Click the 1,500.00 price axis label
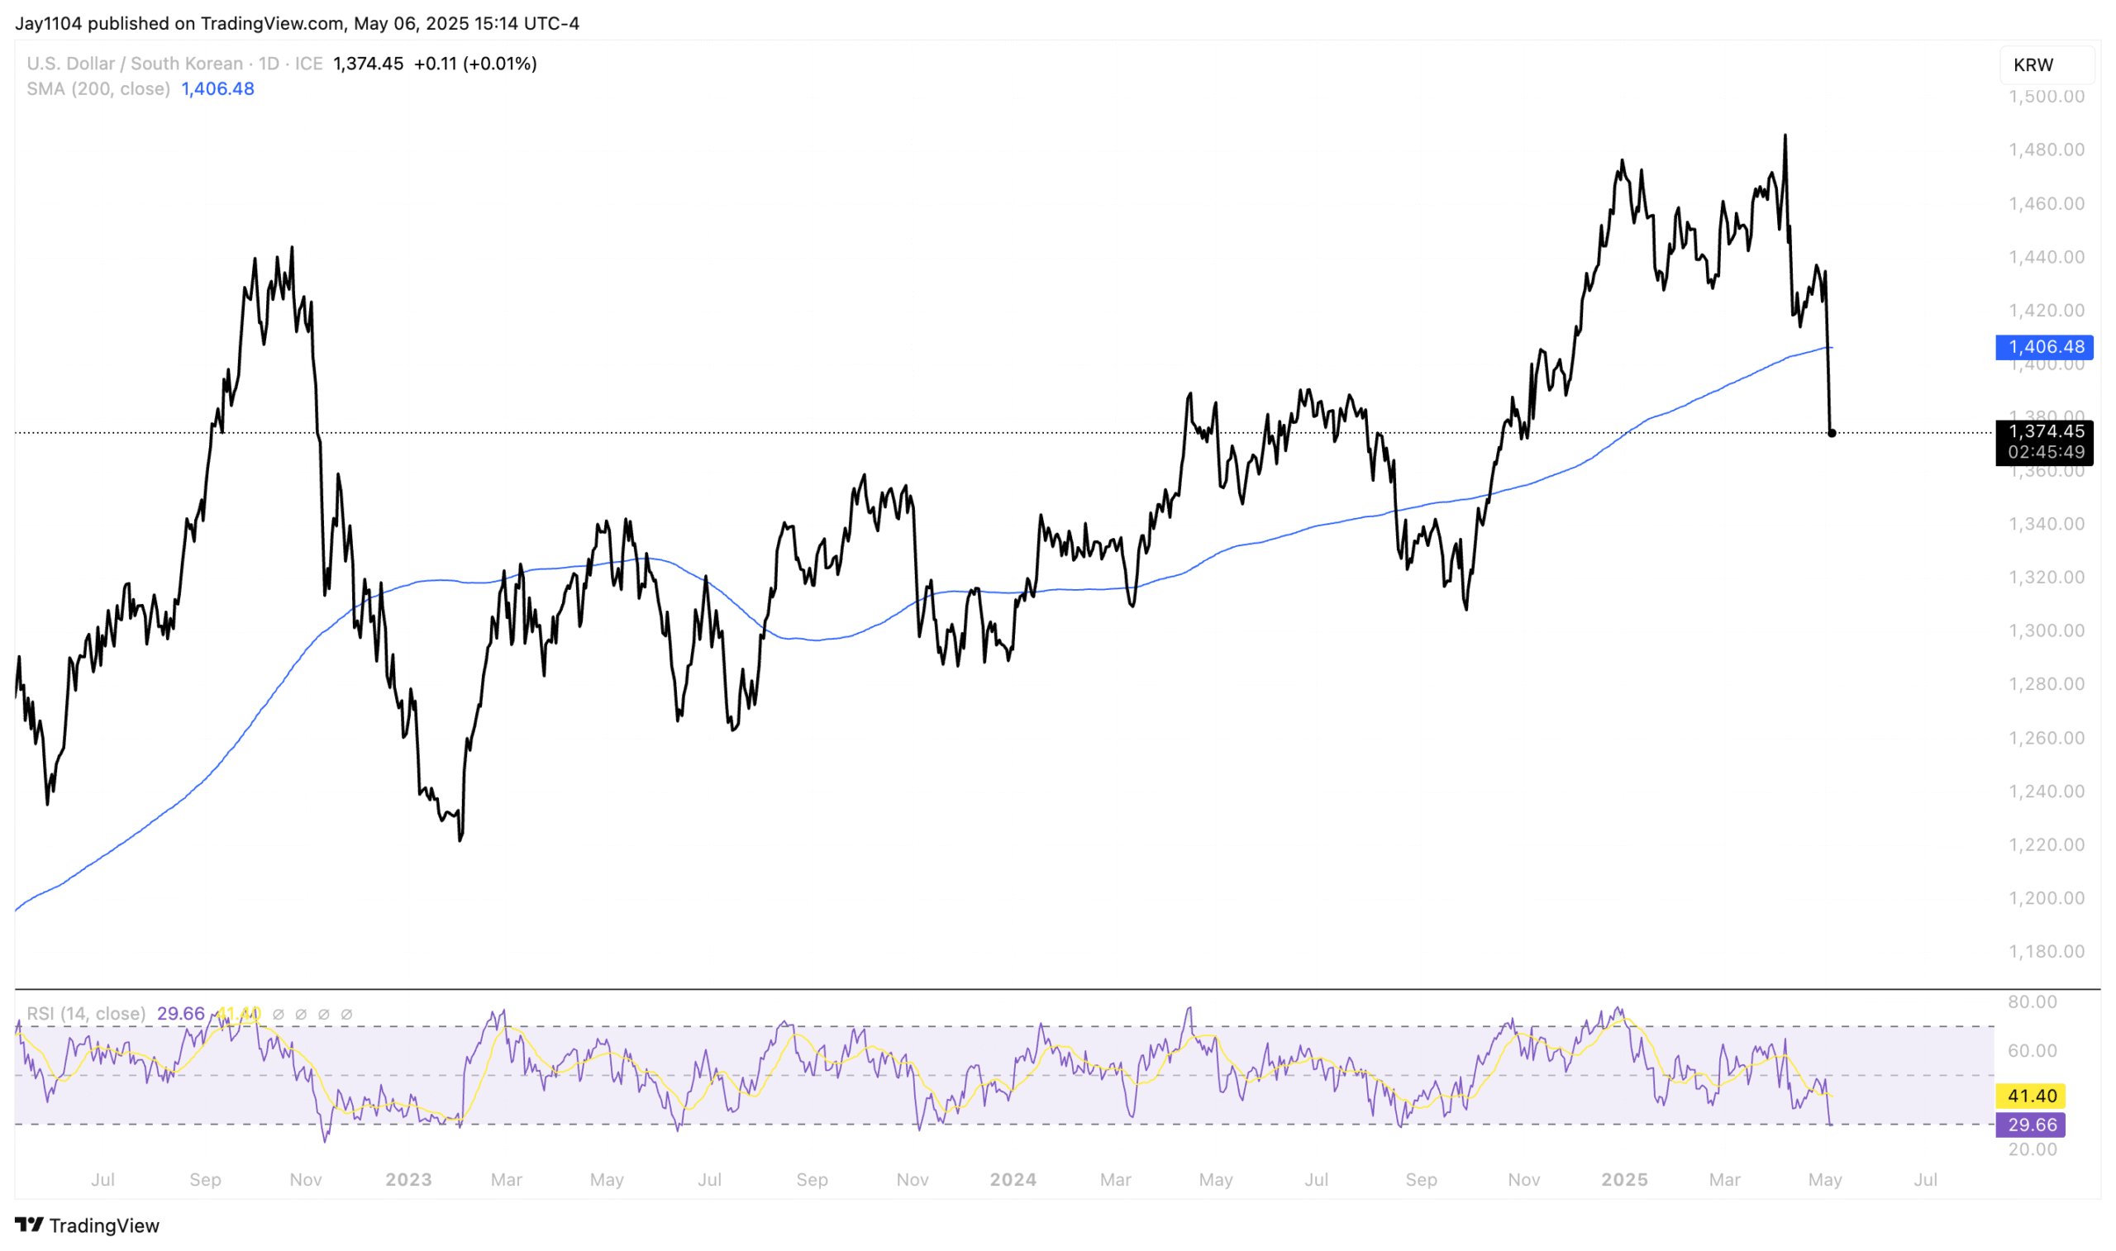This screenshot has width=2116, height=1251. [2046, 96]
